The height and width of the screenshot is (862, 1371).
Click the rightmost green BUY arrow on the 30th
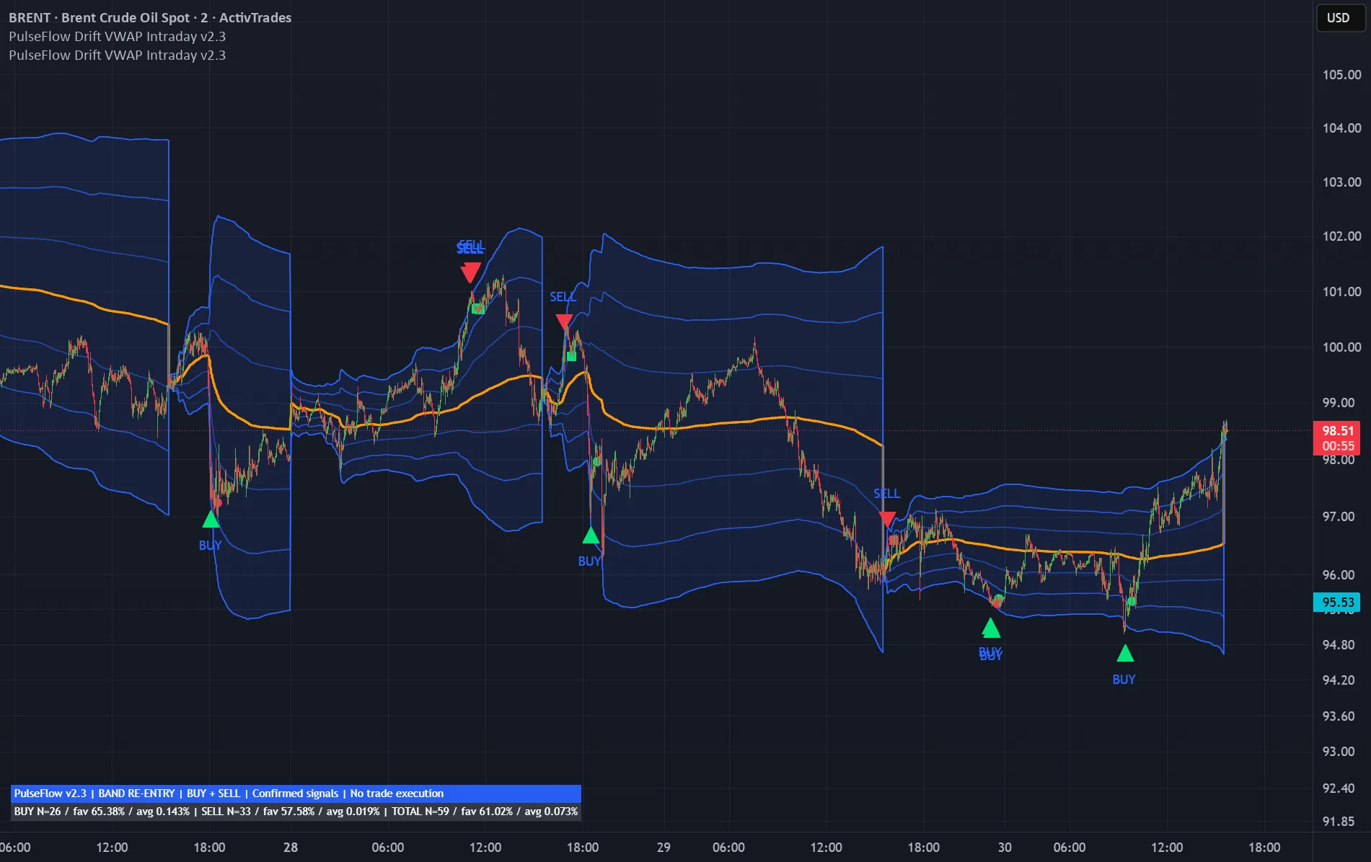[x=1125, y=654]
